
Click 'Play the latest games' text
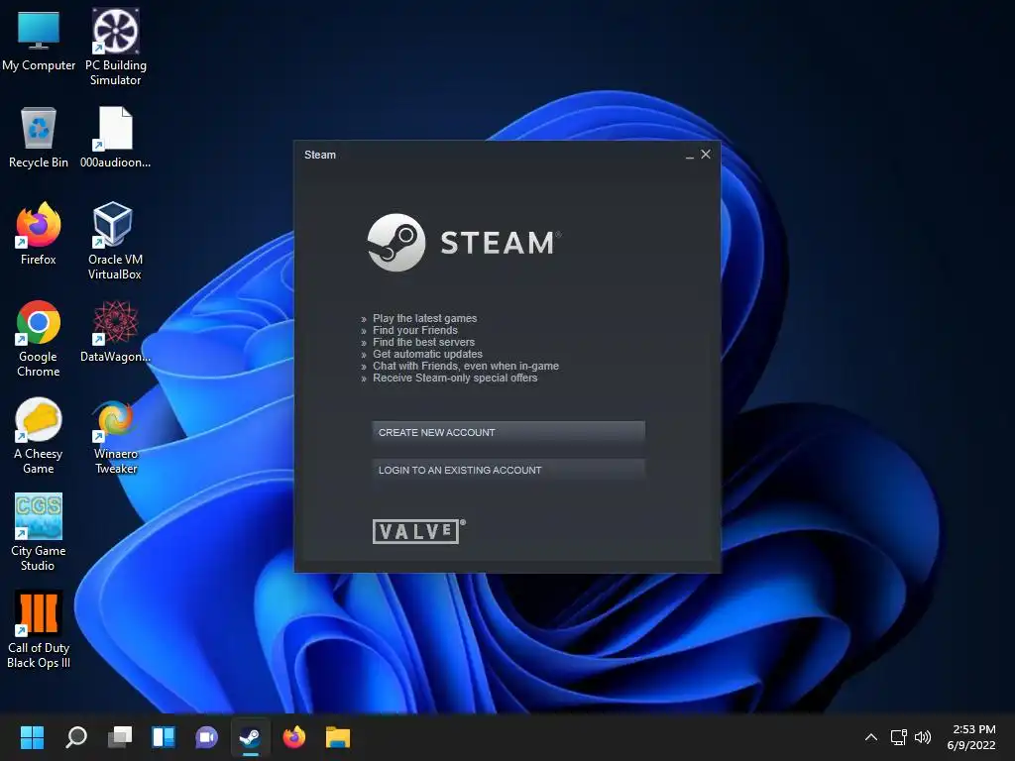(x=424, y=318)
